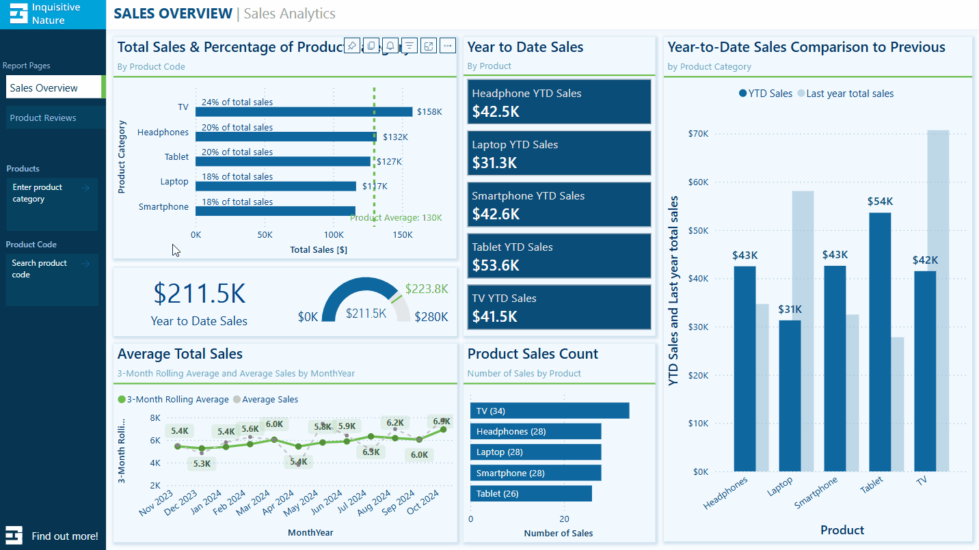Enter focus mode on Total Sales chart
979x550 pixels.
[428, 45]
